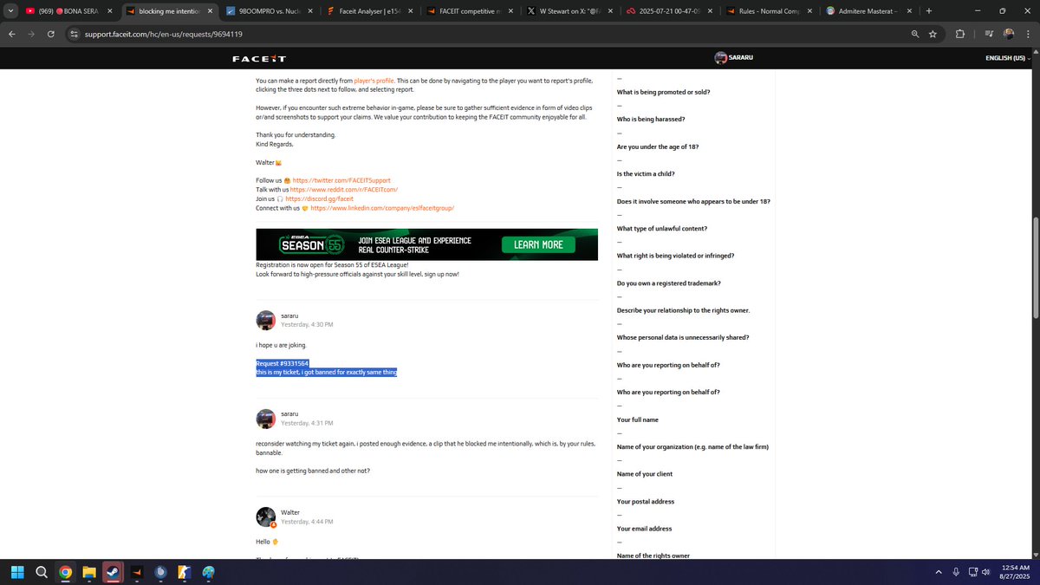Screen dimensions: 1040x585
Task: Switch to 2025-07-21 00-47 tab
Action: (x=667, y=11)
